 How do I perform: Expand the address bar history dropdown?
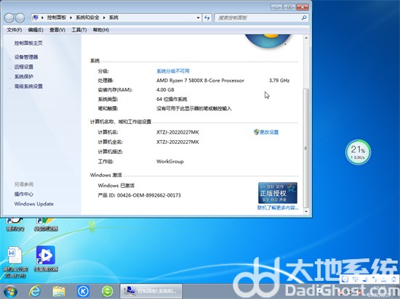pyautogui.click(x=199, y=18)
